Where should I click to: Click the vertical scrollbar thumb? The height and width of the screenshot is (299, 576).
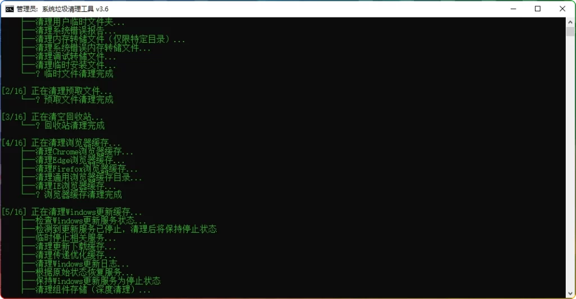point(570,31)
